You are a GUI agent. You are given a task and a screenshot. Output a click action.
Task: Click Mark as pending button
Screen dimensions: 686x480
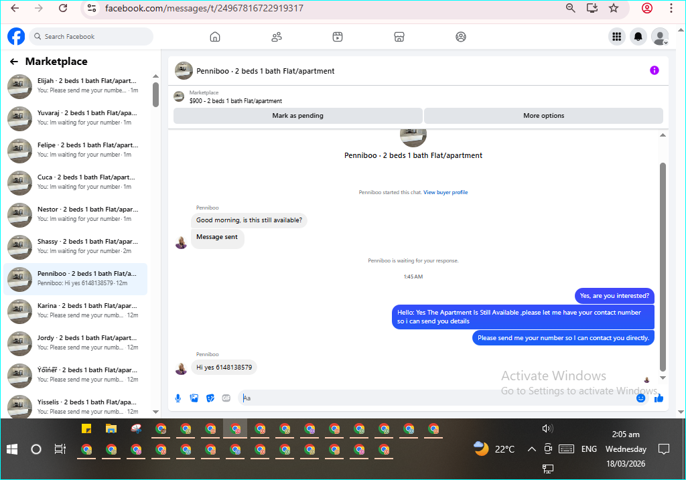(x=298, y=116)
